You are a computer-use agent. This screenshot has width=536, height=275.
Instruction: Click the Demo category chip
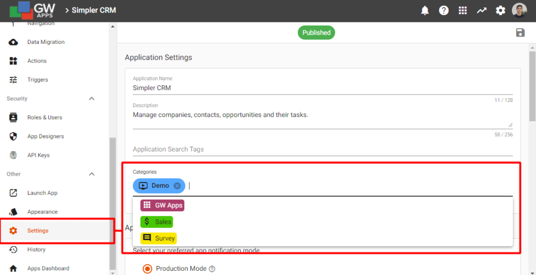(x=159, y=186)
